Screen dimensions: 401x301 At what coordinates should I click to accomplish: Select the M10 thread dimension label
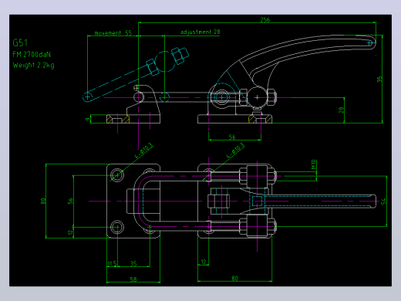coord(313,164)
